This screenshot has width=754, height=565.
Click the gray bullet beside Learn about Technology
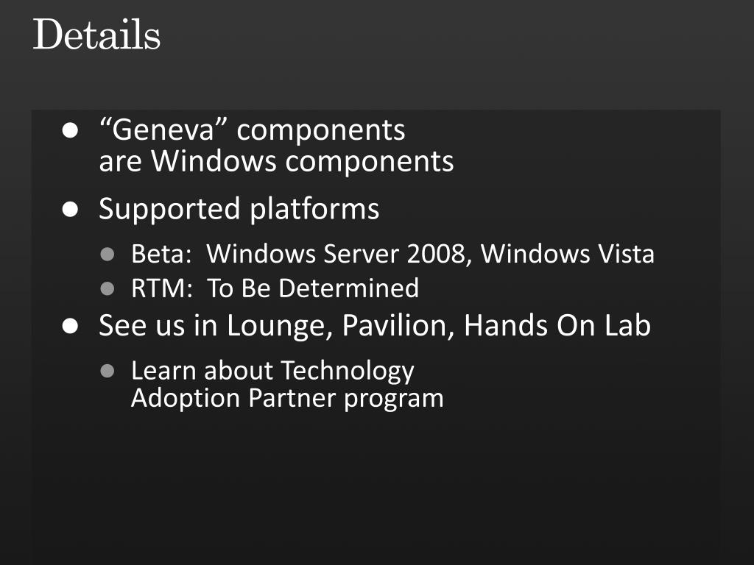(x=108, y=371)
